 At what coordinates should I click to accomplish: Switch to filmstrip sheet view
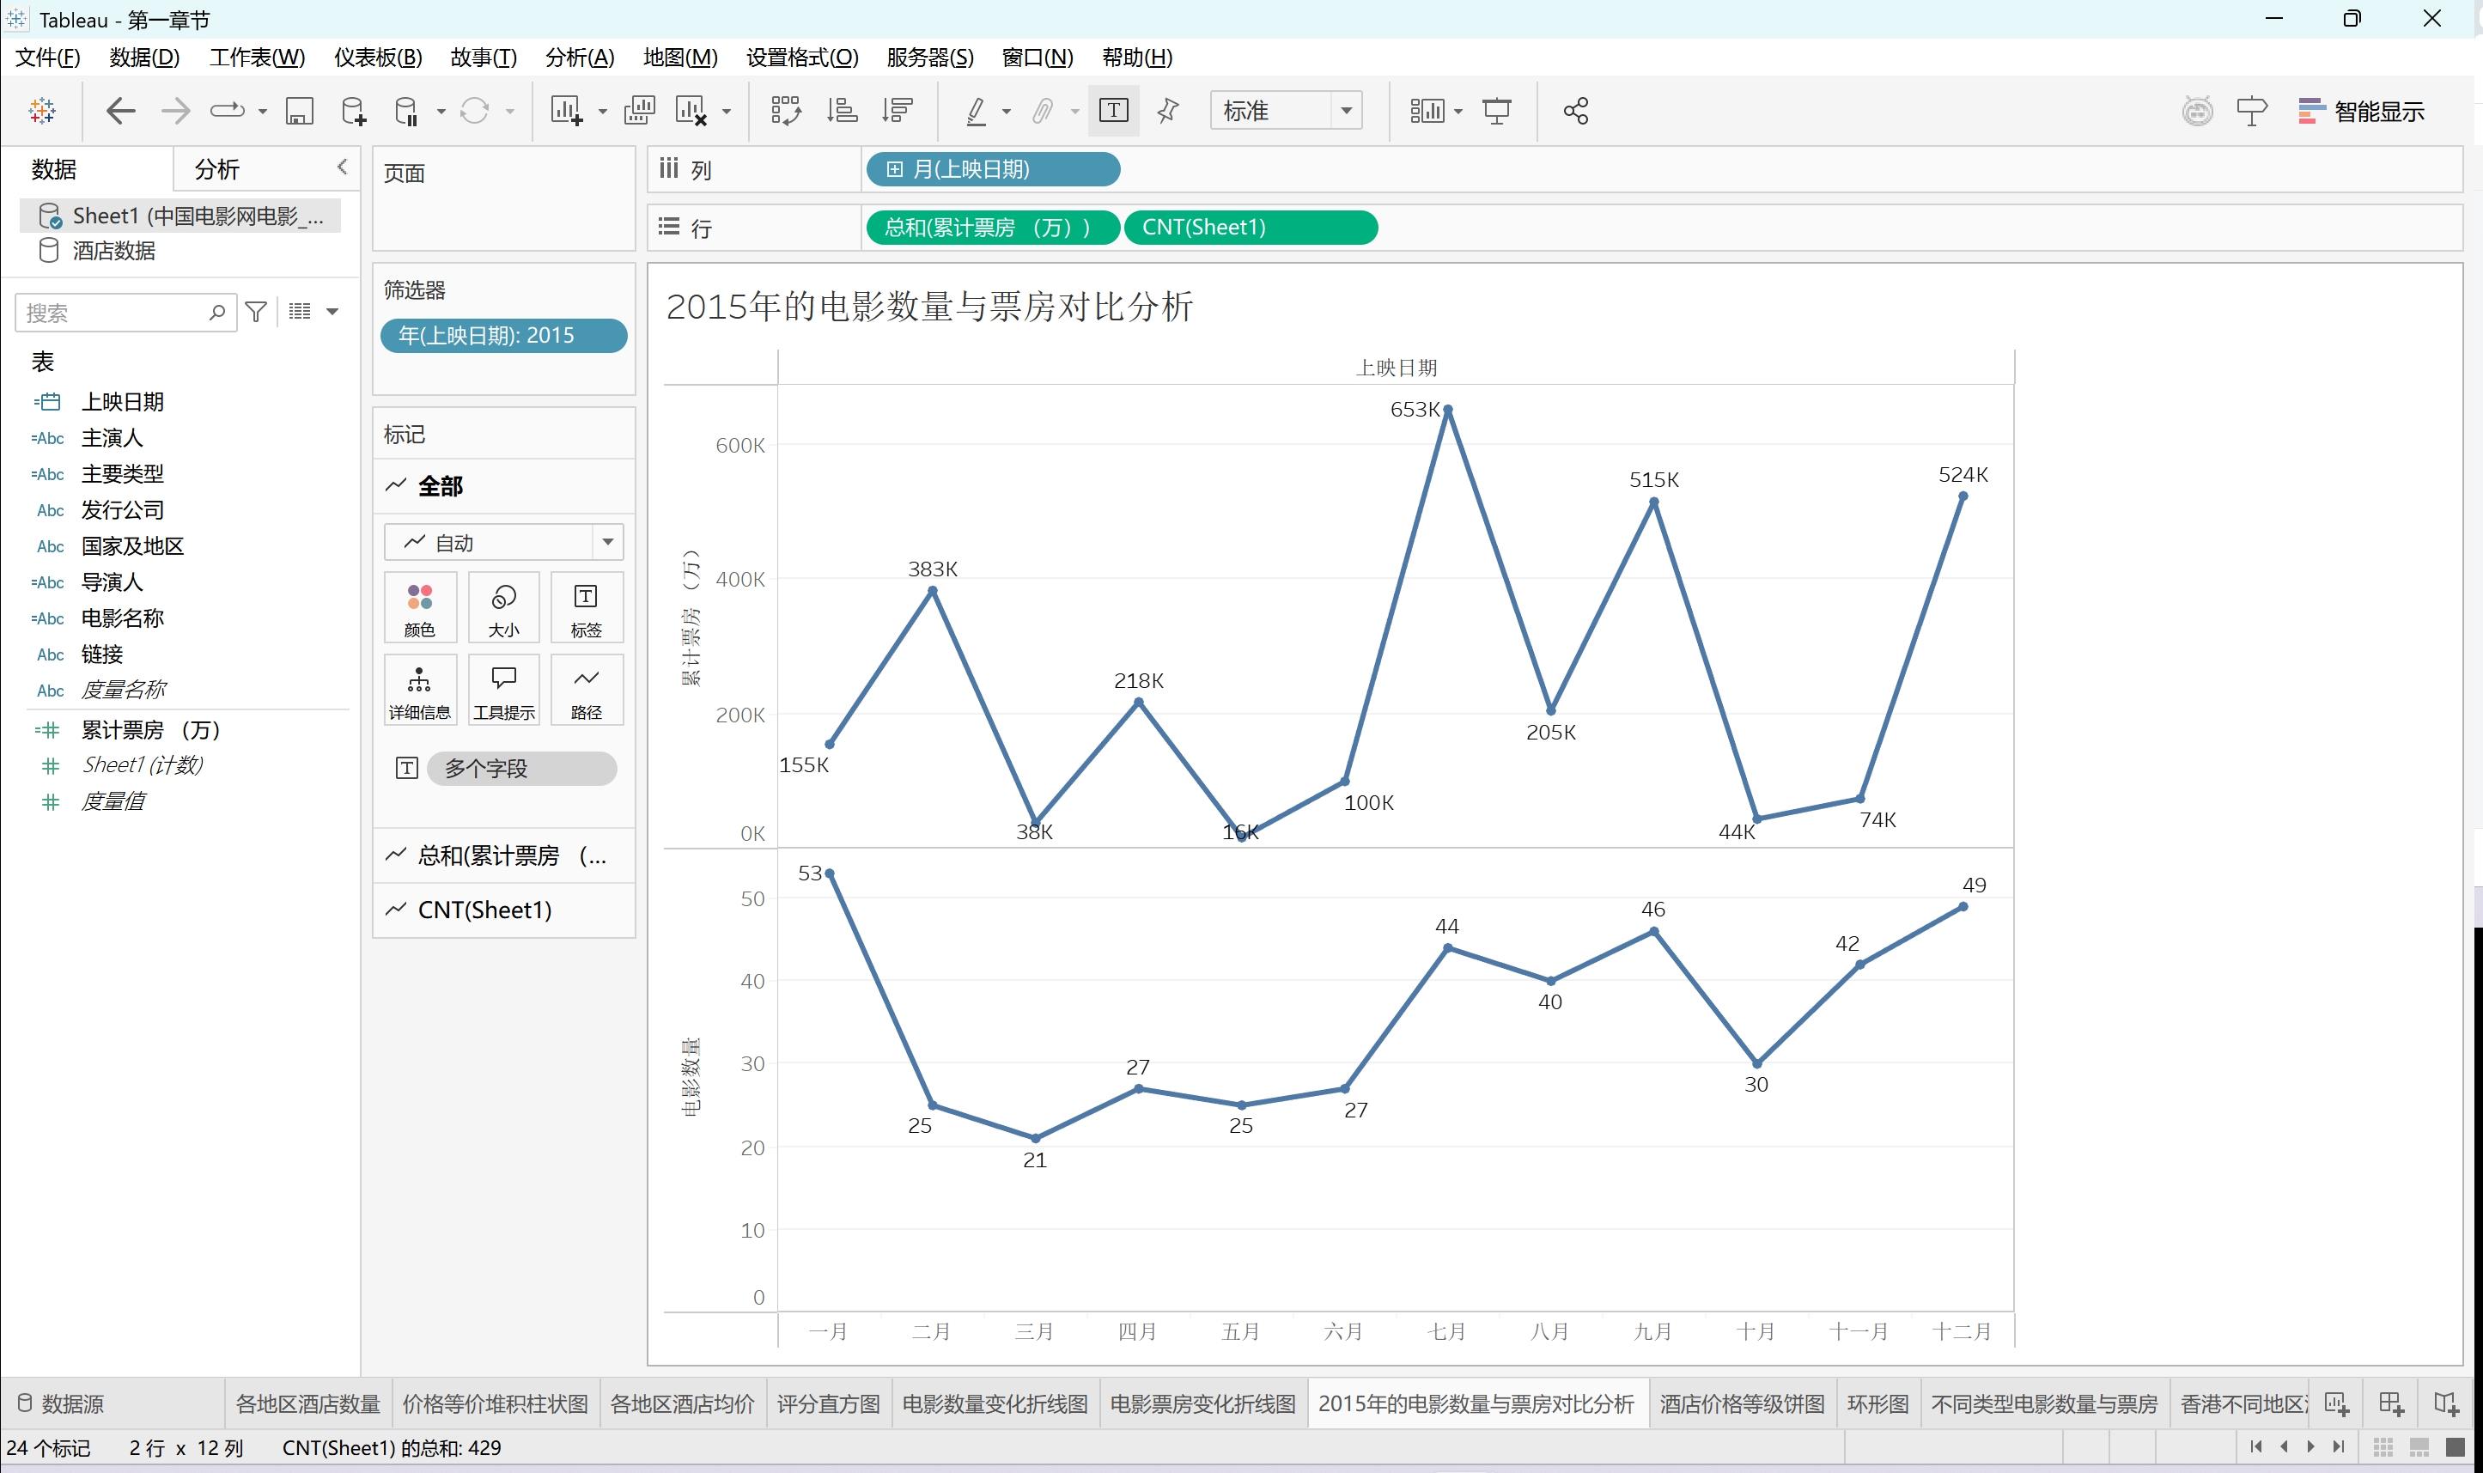pos(2419,1446)
